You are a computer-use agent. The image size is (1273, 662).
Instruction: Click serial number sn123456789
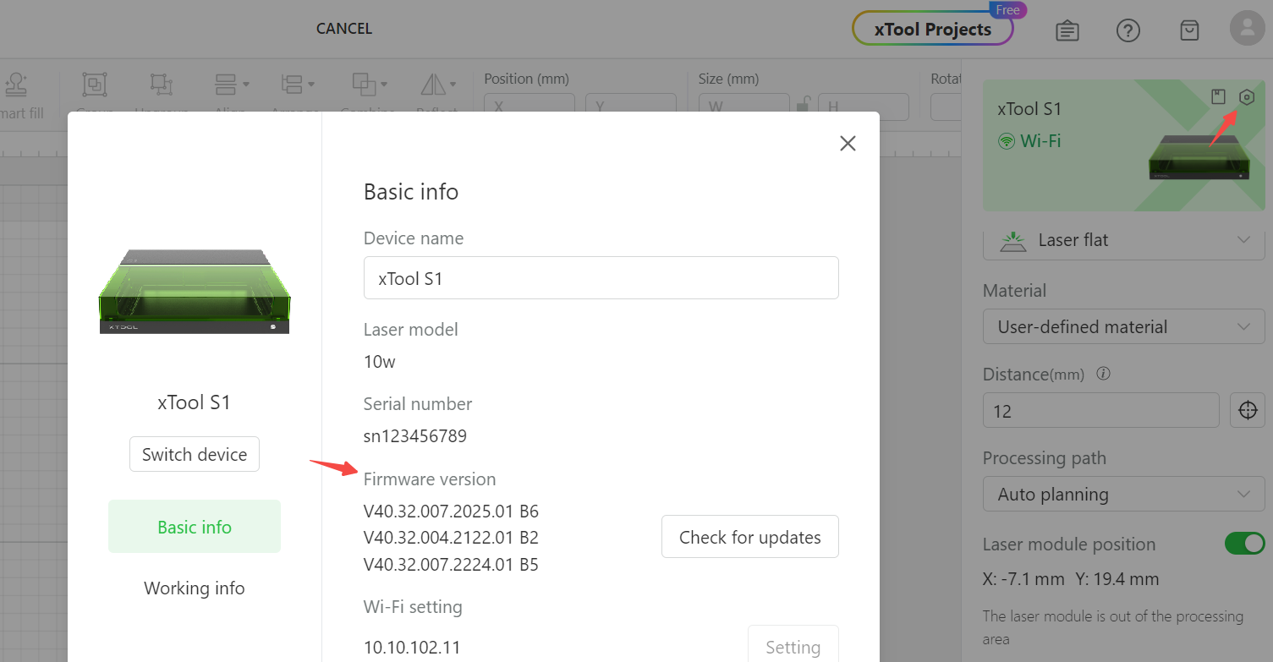(415, 436)
